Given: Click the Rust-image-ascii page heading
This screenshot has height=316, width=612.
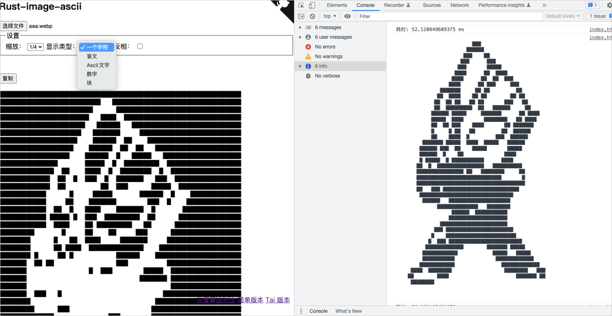Looking at the screenshot, I should pyautogui.click(x=41, y=6).
